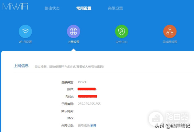Click the 安全中心 label

coord(122,42)
